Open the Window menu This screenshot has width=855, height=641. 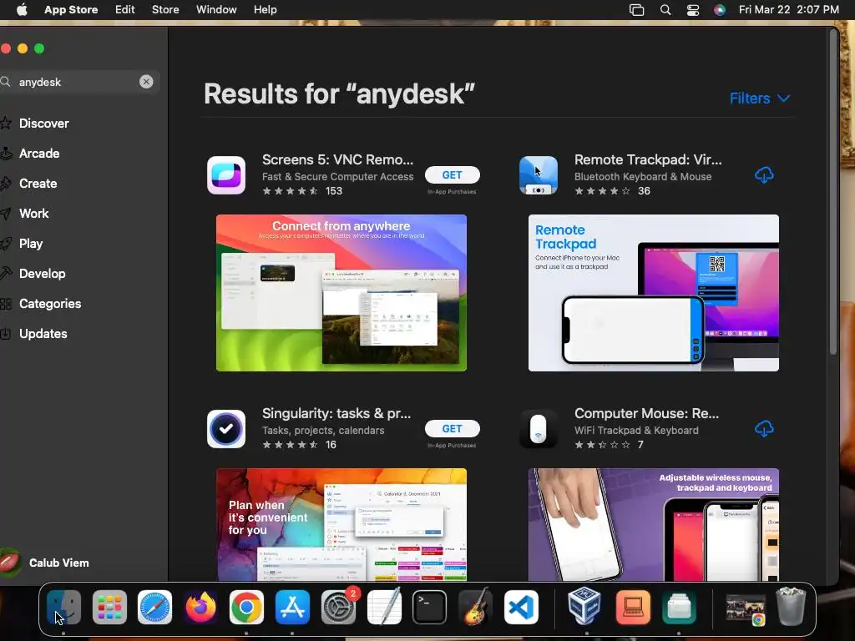[216, 10]
